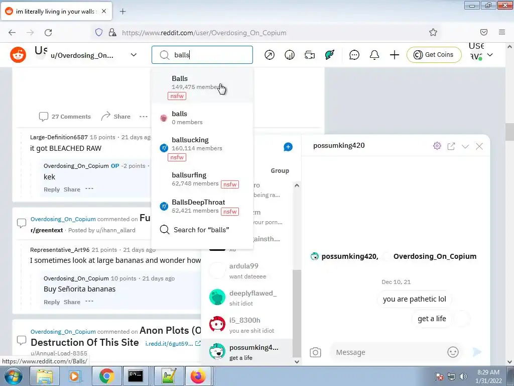Click the chat camera attach icon

click(x=315, y=352)
